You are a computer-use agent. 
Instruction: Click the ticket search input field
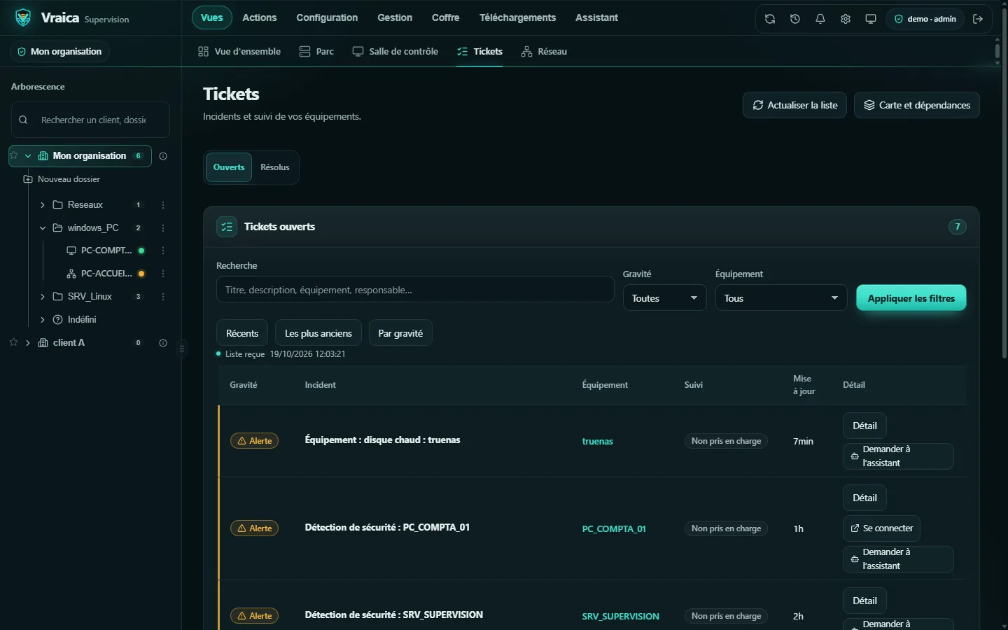point(415,290)
